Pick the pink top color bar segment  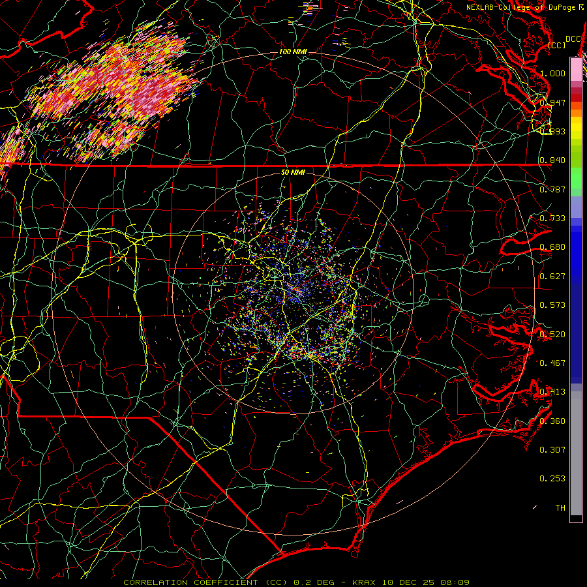tap(576, 69)
